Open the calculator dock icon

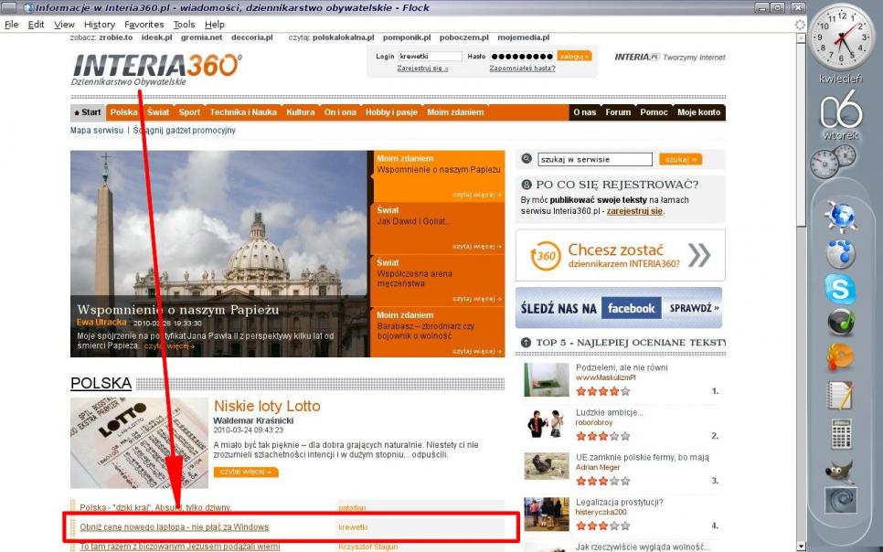pos(840,434)
